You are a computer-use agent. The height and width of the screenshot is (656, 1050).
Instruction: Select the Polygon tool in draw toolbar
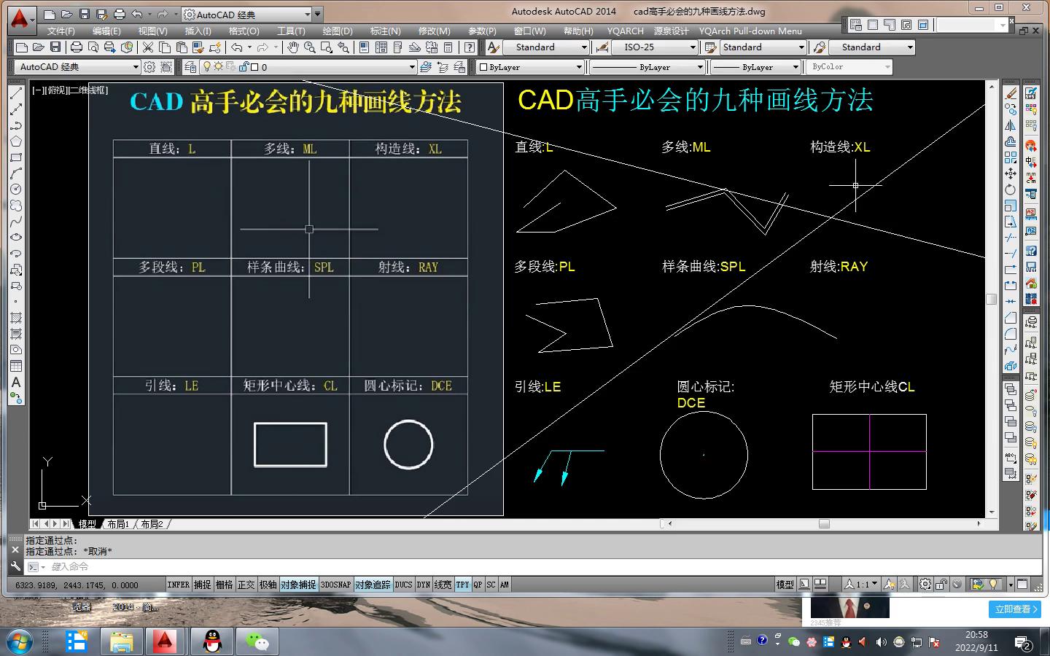pos(16,141)
